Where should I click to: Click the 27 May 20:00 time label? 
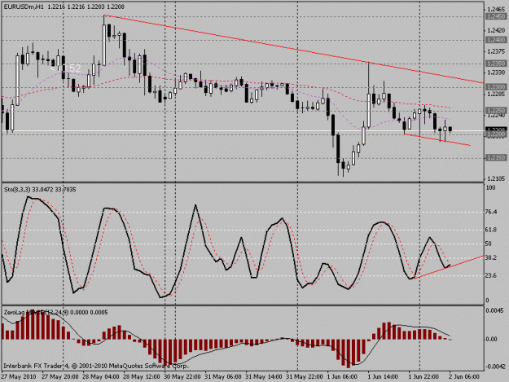(60, 377)
